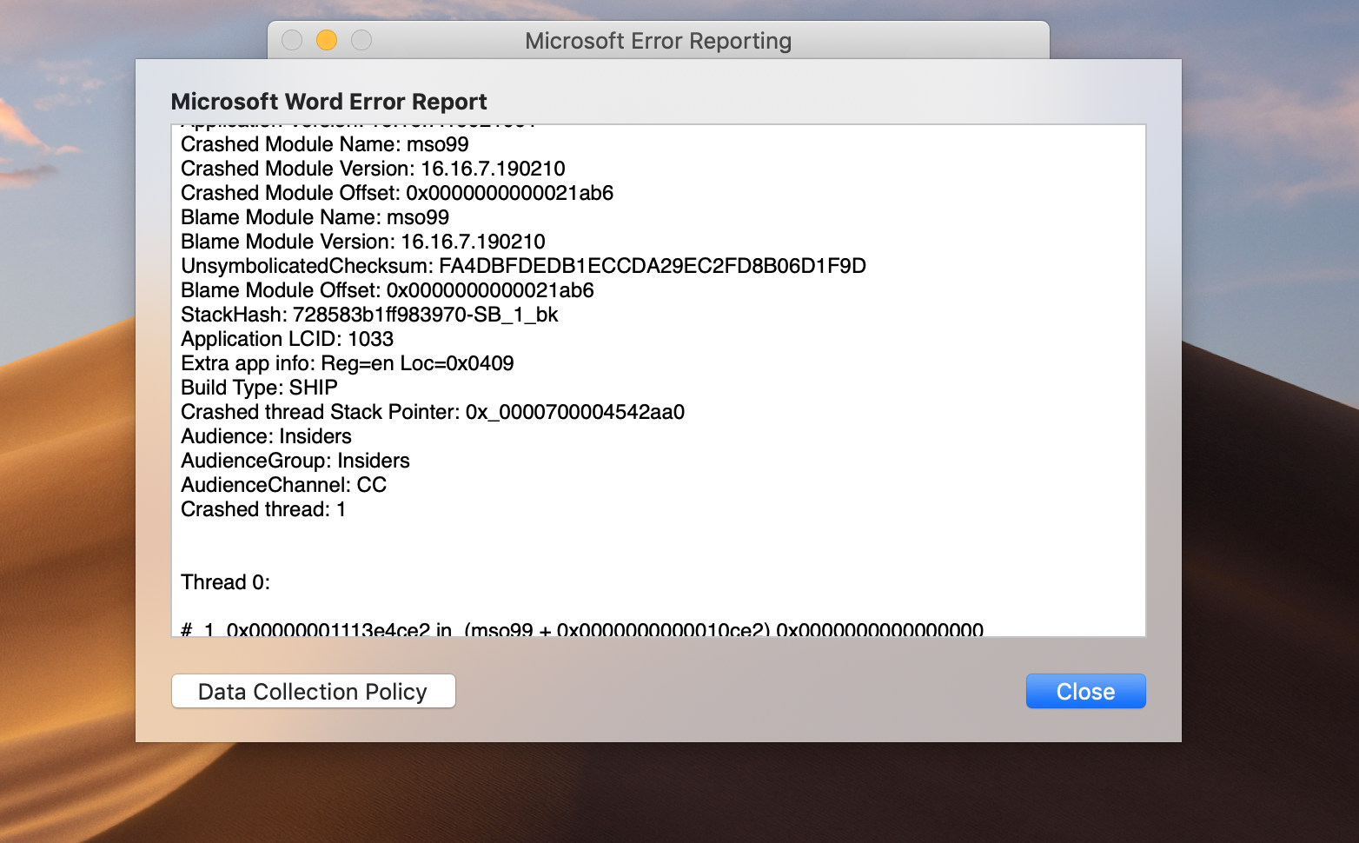Screen dimensions: 1359x843
Task: Minimize window with the yellow button
Action: coord(327,40)
